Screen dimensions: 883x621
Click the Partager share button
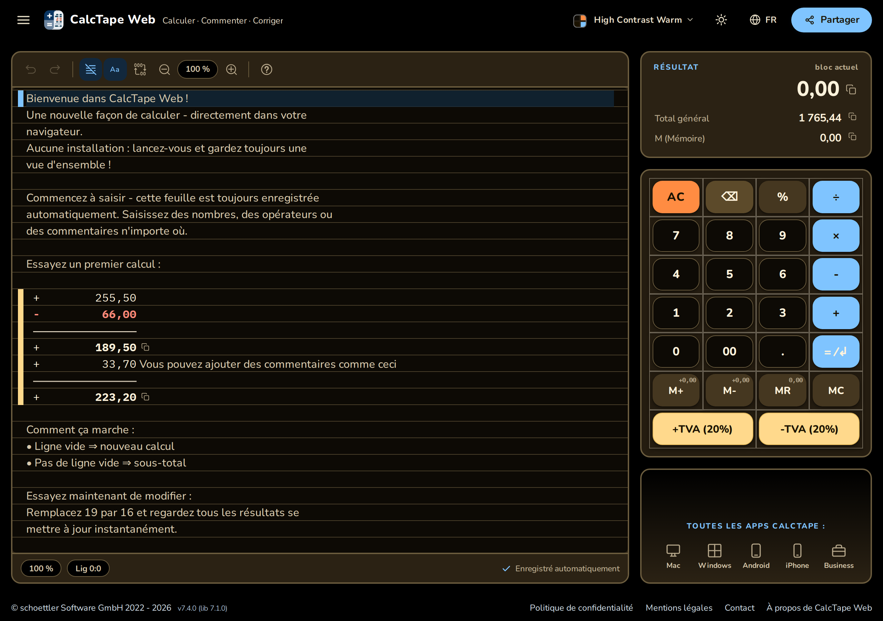[831, 20]
